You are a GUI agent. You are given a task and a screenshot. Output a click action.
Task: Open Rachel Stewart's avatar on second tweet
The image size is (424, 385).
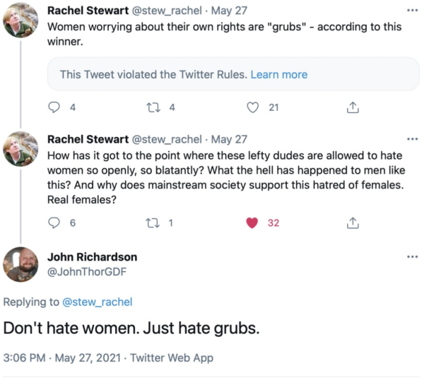tap(21, 148)
